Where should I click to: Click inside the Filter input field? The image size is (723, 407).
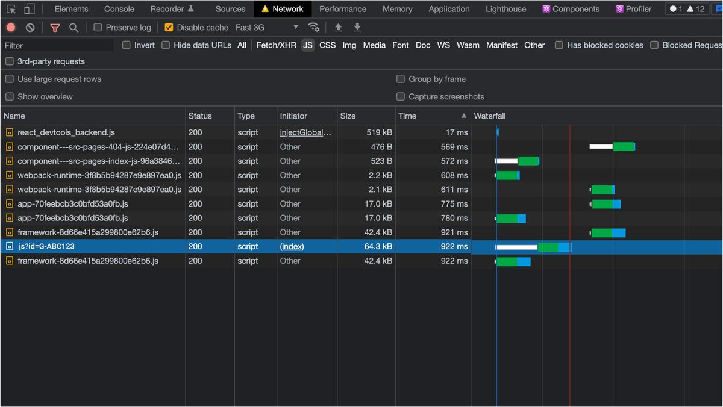pyautogui.click(x=57, y=45)
